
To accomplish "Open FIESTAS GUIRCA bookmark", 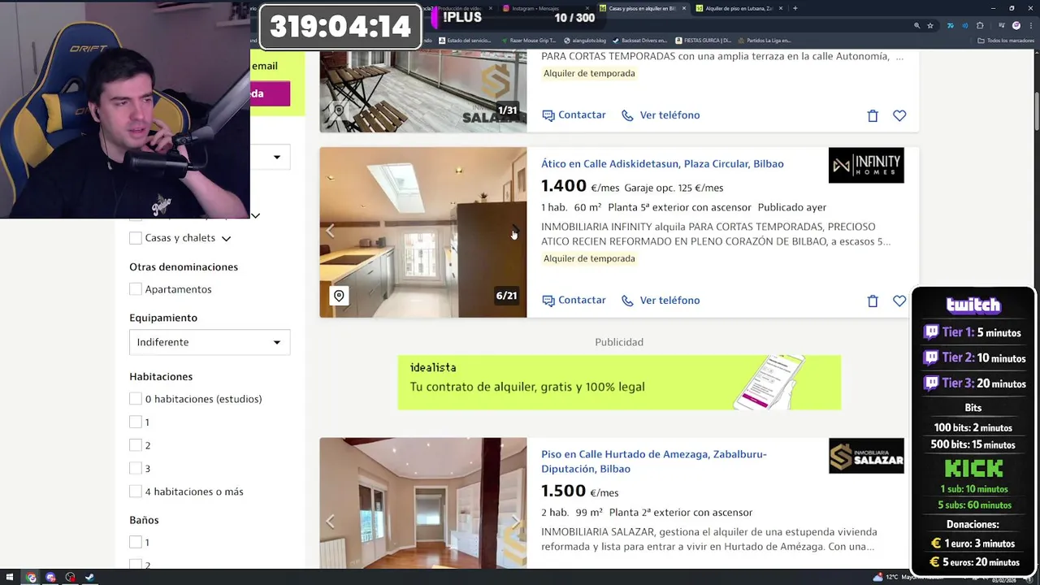I will click(703, 40).
